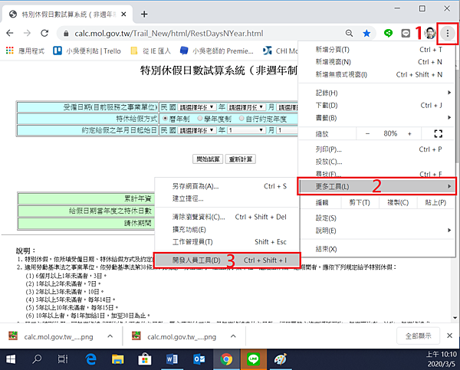Expand the 說明(E) submenu

click(376, 231)
